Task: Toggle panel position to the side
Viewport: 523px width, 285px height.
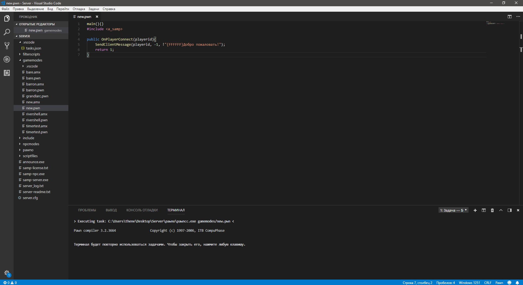Action: pos(509,210)
